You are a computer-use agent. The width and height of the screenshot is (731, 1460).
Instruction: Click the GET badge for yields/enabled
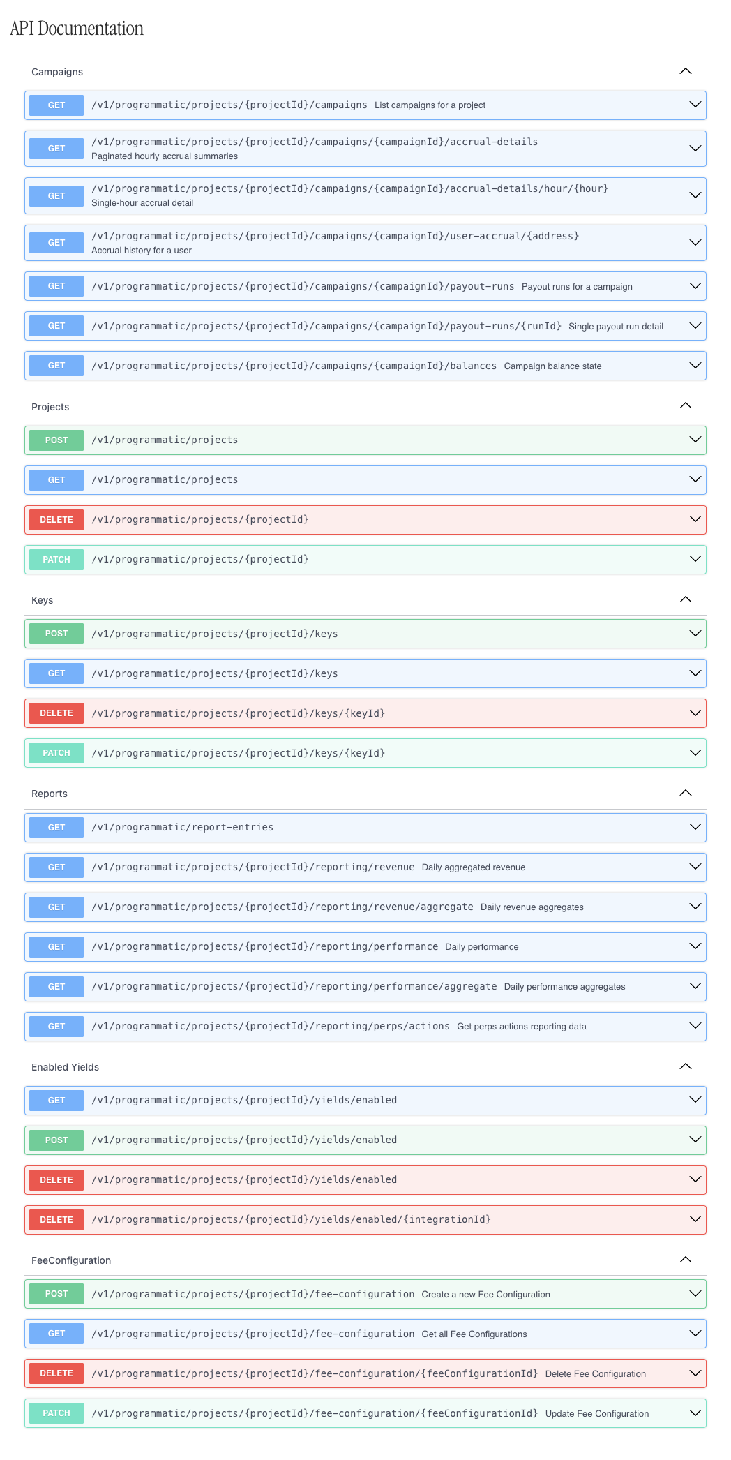56,1101
